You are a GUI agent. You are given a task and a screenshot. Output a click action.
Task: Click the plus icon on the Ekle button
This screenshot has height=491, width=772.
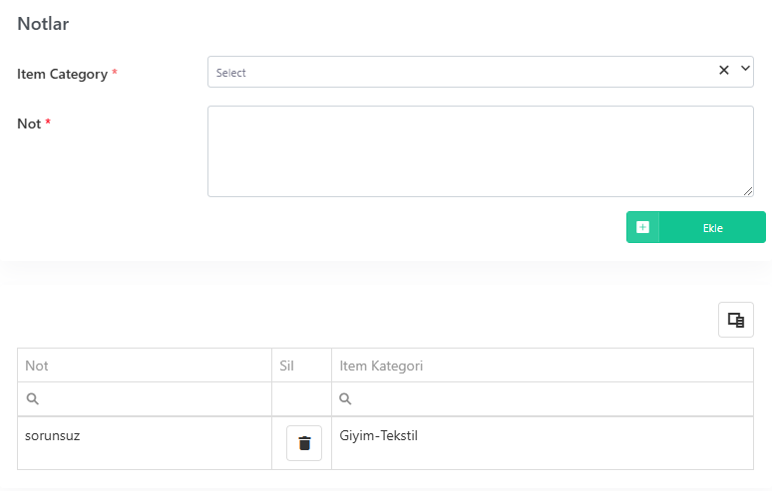pos(642,227)
